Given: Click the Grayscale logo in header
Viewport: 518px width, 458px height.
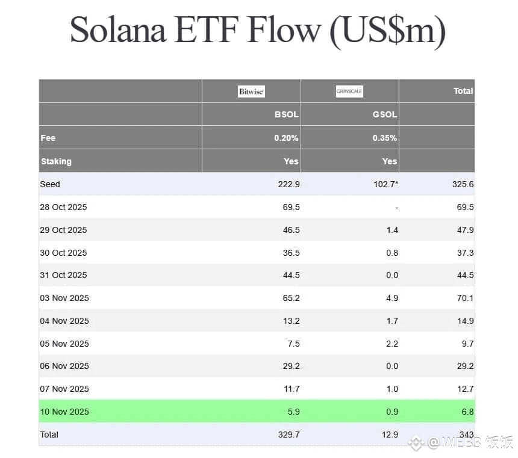Looking at the screenshot, I should coord(349,91).
